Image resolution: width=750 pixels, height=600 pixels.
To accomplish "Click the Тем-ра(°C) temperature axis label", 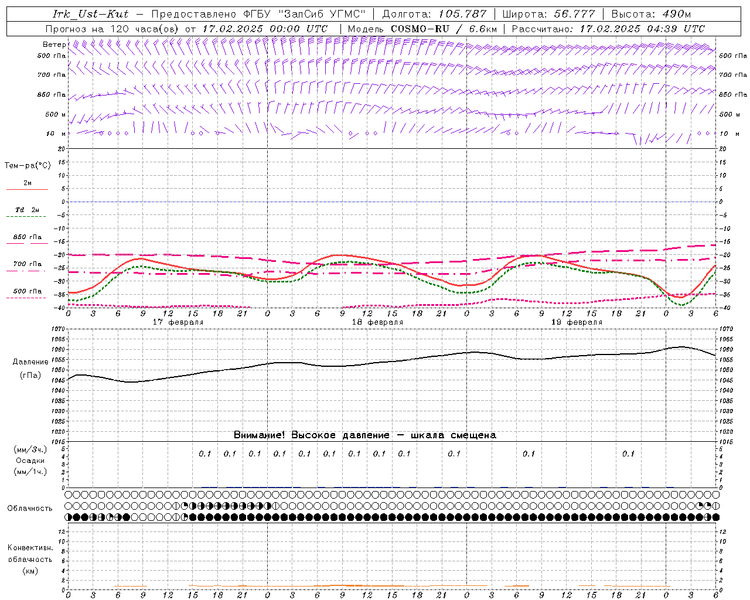I will point(28,166).
